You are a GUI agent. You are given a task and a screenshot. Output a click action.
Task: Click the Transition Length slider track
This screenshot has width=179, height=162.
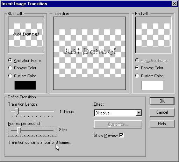tap(33, 111)
